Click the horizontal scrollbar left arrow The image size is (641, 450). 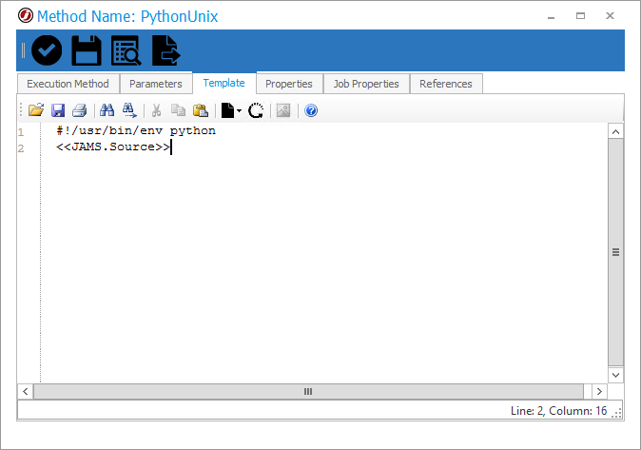26,392
